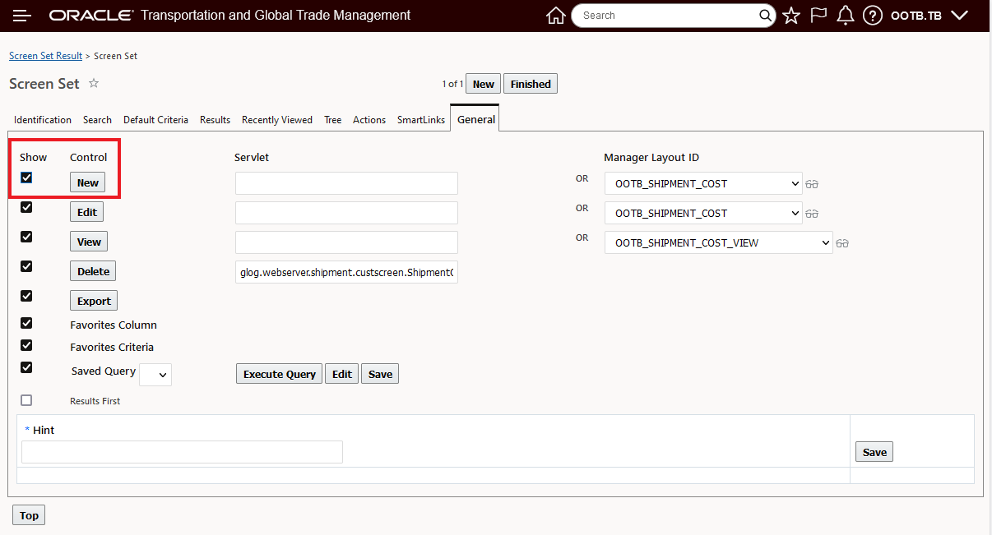Click Servlet field for New row
Screen dimensions: 992x535
pyautogui.click(x=346, y=183)
